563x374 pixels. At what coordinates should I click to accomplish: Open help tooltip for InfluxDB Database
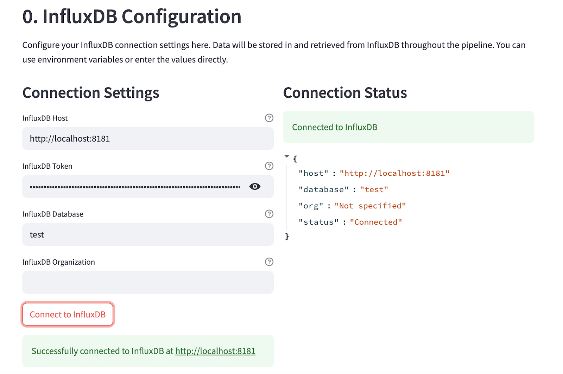point(269,214)
